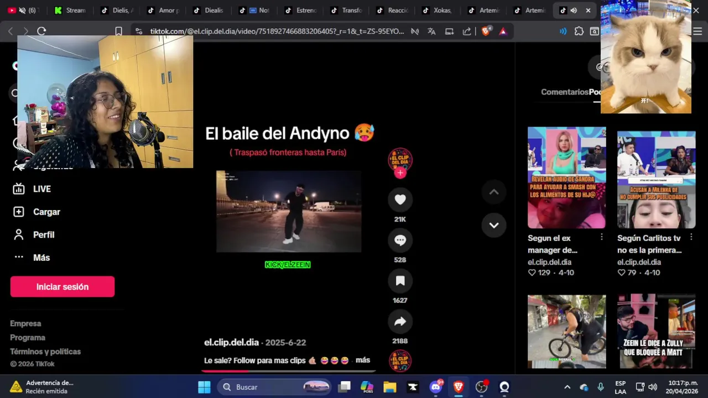
Task: Open the volume control in the system tray
Action: pyautogui.click(x=653, y=387)
